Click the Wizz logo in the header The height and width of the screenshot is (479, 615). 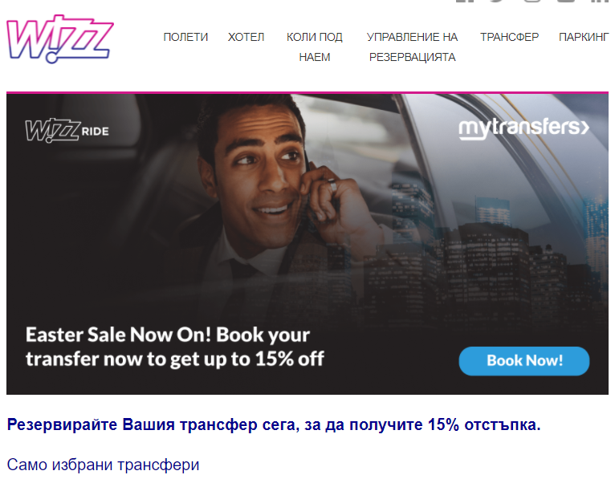point(60,39)
